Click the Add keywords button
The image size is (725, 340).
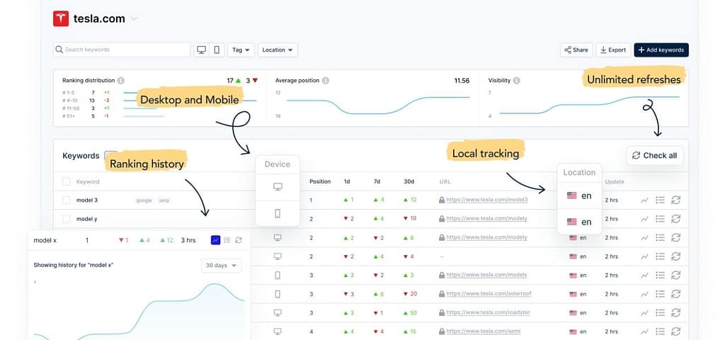pyautogui.click(x=661, y=50)
